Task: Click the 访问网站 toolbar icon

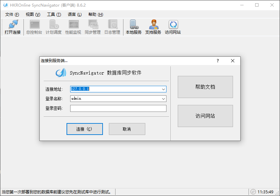Action: coord(173,24)
